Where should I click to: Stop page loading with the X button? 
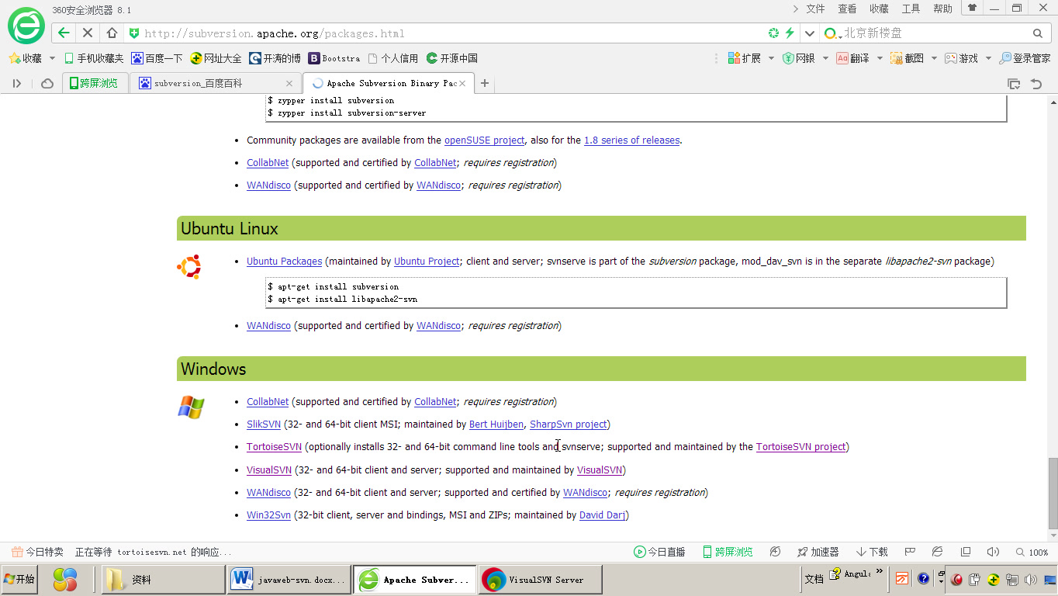88,33
